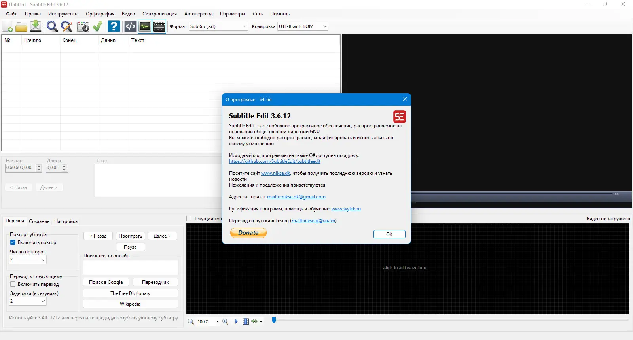Click the center-waveform columns icon
The height and width of the screenshot is (340, 633).
(x=246, y=321)
